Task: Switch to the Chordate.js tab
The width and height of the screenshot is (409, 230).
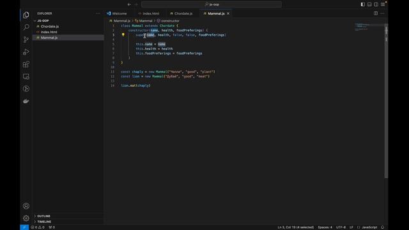Action: pyautogui.click(x=183, y=13)
